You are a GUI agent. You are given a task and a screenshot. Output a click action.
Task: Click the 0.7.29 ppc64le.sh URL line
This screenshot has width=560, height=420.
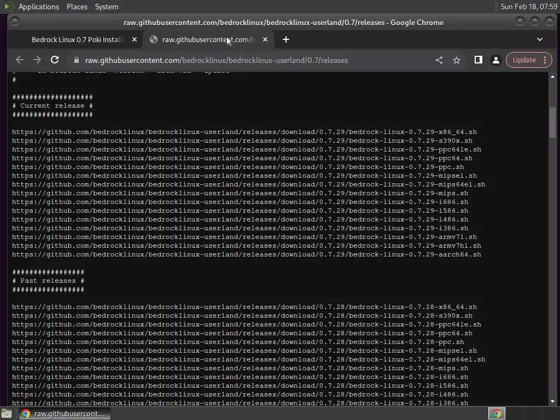[247, 149]
